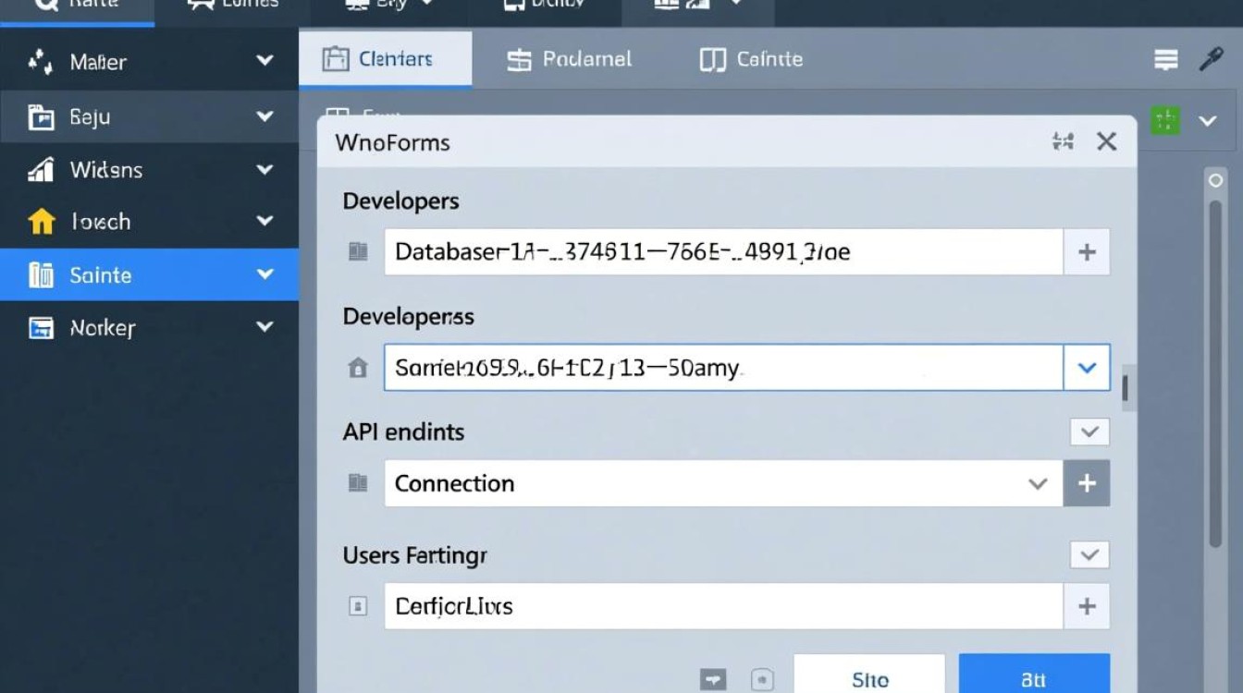
Task: Click the Sito button
Action: [869, 678]
